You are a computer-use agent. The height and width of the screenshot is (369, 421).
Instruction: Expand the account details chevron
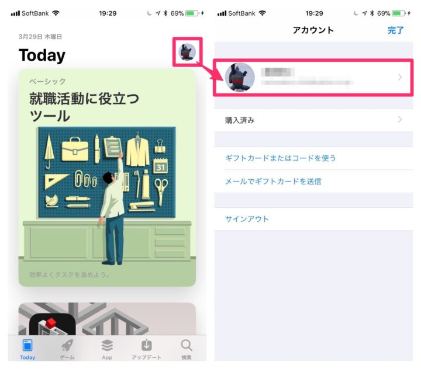(400, 77)
